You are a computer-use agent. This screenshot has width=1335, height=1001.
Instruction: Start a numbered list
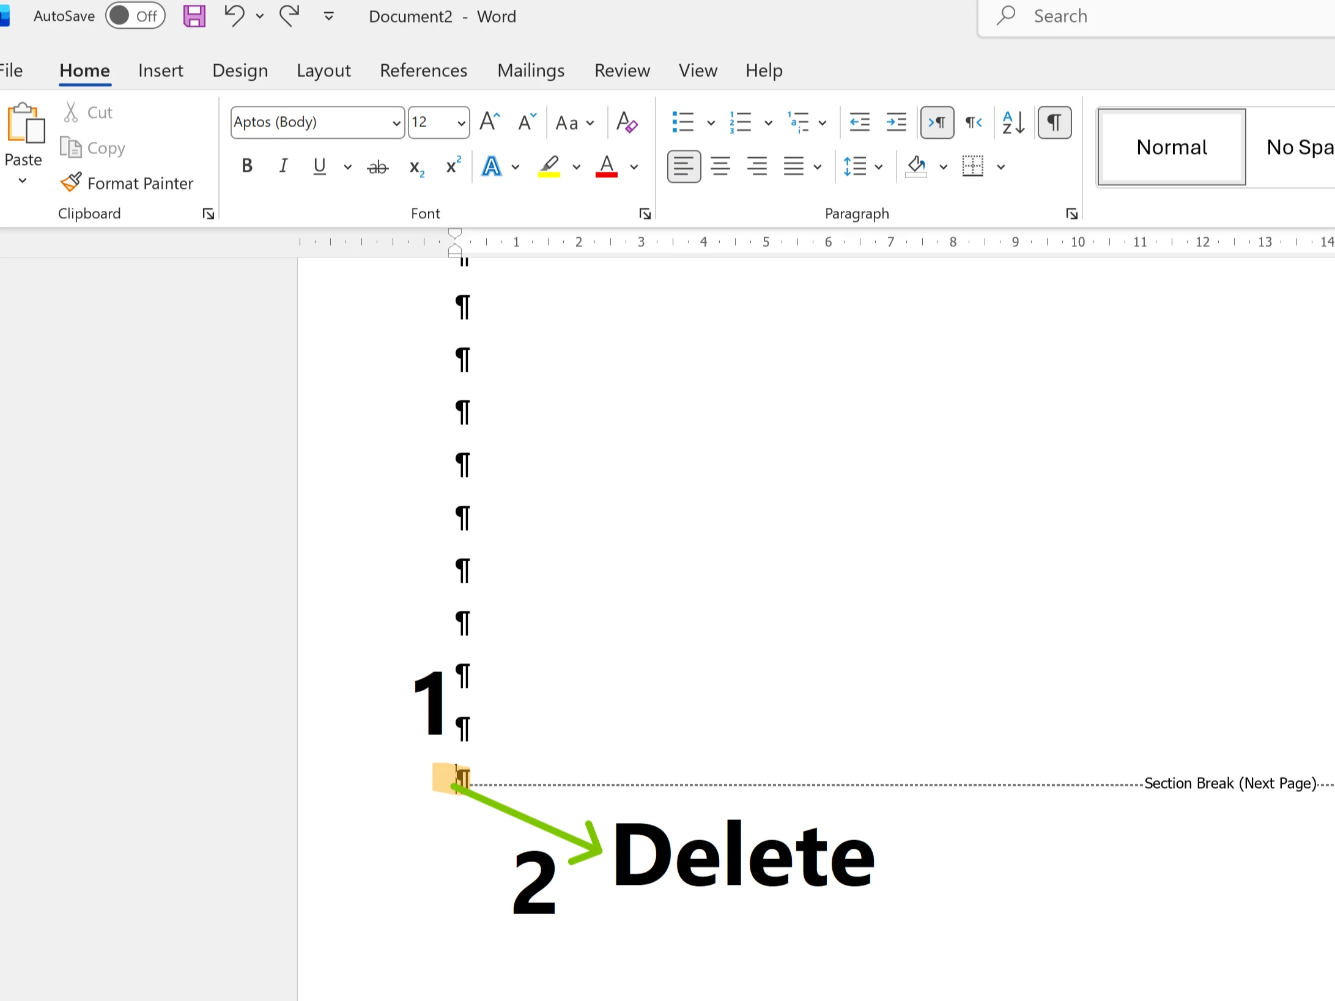coord(740,122)
